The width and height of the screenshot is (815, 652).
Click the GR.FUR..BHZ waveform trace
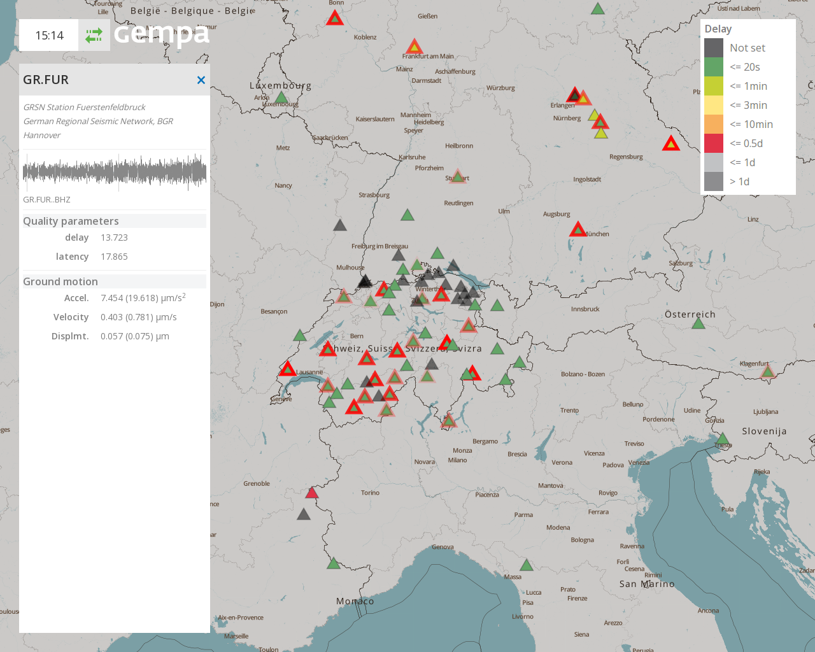pyautogui.click(x=115, y=172)
